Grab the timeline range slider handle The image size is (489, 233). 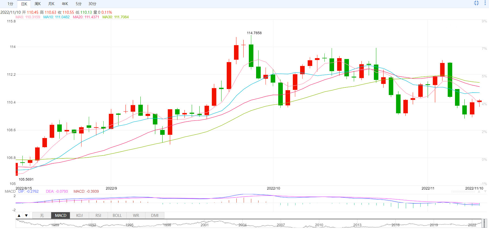485,223
